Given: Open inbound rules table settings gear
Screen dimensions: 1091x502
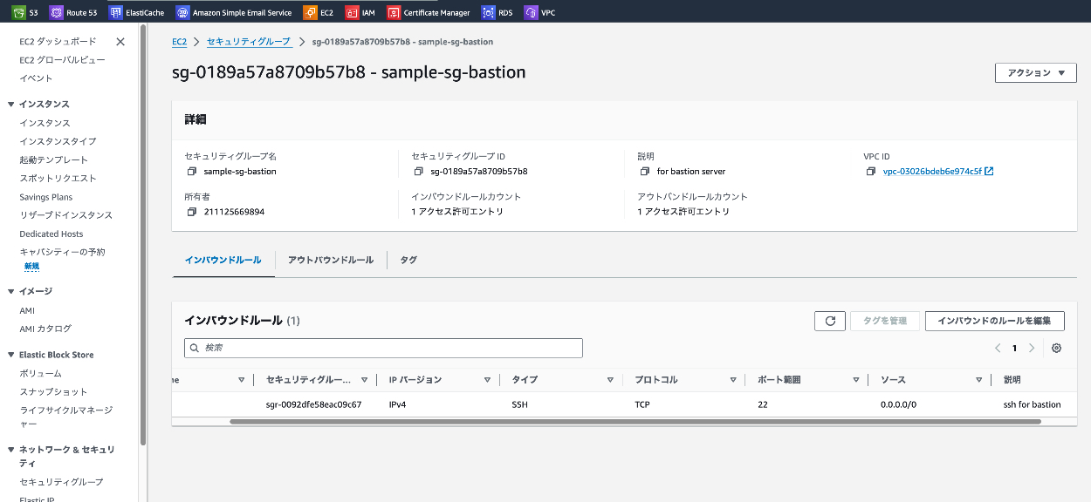Looking at the screenshot, I should (1056, 348).
